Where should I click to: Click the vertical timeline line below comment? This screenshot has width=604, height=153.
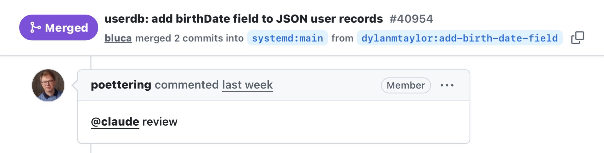point(91,148)
